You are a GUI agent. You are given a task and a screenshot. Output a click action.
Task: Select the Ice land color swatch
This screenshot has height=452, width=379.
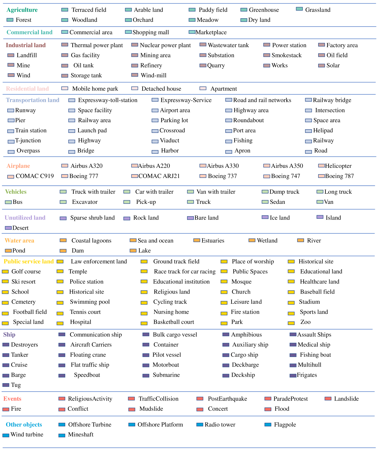tap(265, 217)
